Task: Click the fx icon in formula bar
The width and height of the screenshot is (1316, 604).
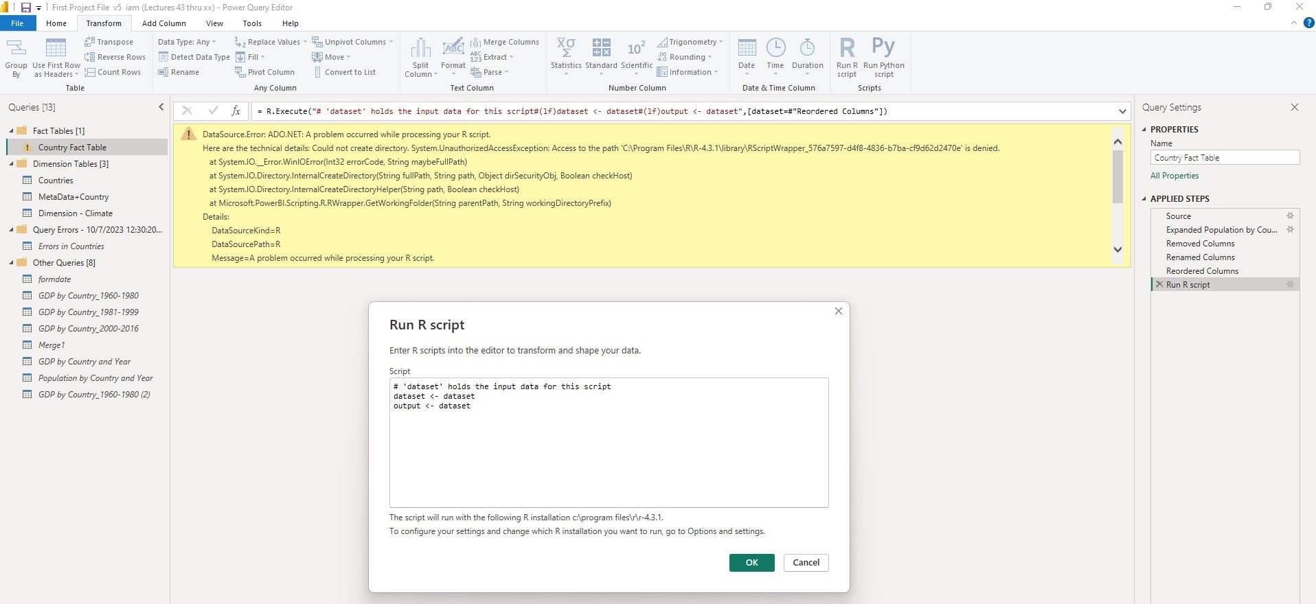Action: [236, 111]
